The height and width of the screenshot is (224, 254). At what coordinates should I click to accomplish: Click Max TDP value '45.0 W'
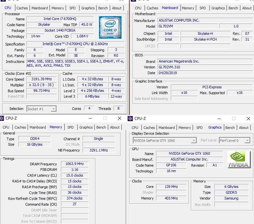tap(87, 24)
